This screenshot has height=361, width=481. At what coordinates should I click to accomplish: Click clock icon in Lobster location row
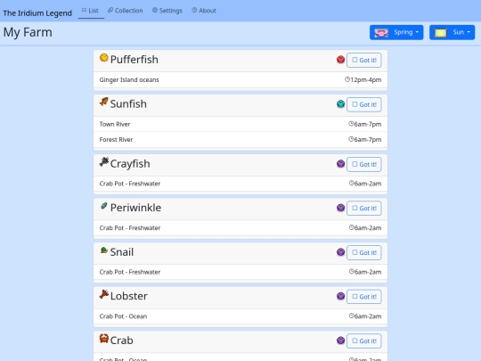point(352,316)
